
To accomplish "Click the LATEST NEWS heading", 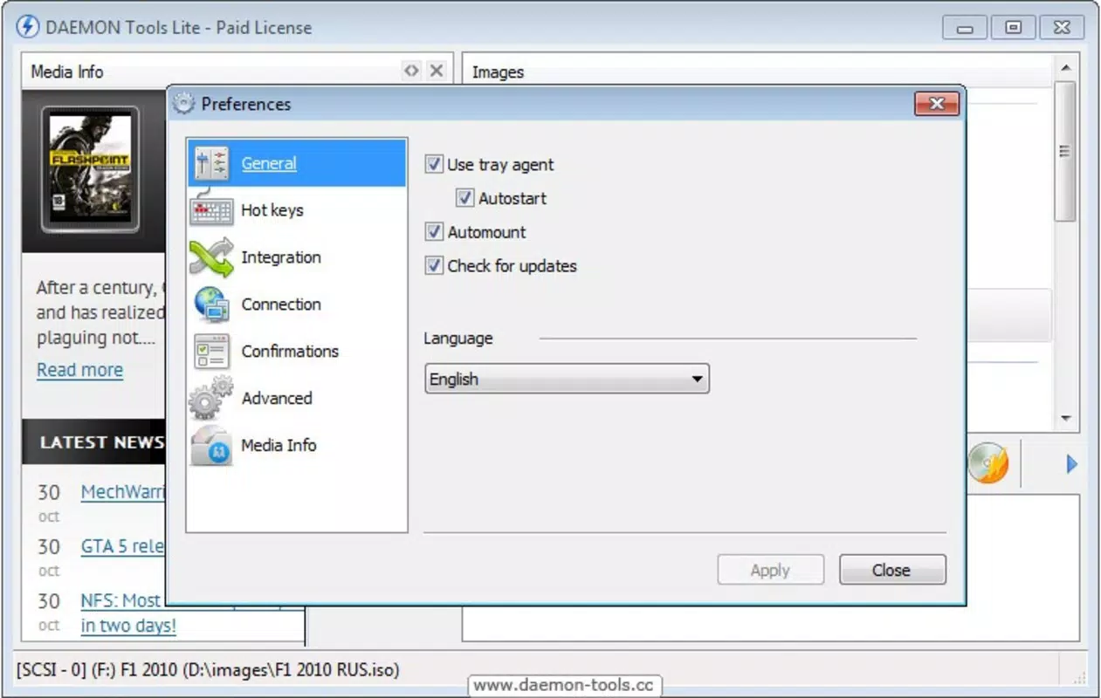I will (101, 442).
